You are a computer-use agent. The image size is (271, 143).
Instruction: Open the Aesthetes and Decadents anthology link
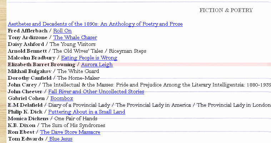click(x=95, y=24)
